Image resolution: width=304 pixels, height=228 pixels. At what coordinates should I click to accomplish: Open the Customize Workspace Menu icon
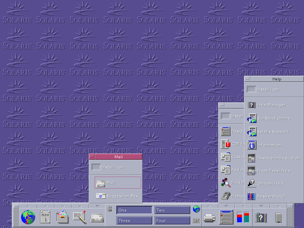coord(232,157)
